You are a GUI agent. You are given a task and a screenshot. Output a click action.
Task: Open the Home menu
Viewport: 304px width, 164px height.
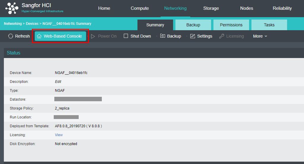[x=104, y=8]
